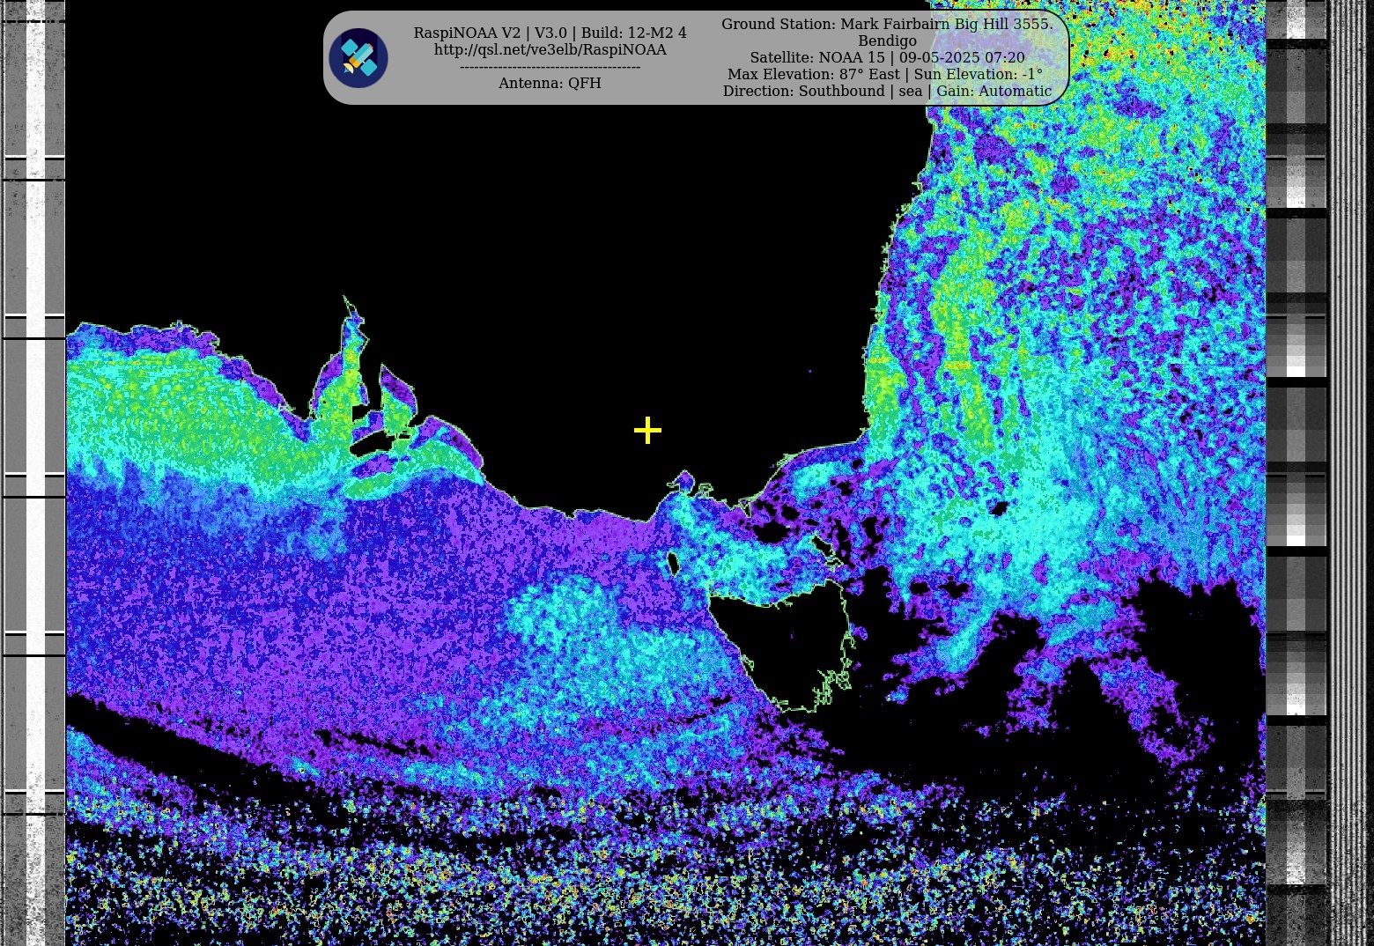Select the 'Ground Station: Mark Fairbairn Big Hill 3555.' line

[887, 24]
